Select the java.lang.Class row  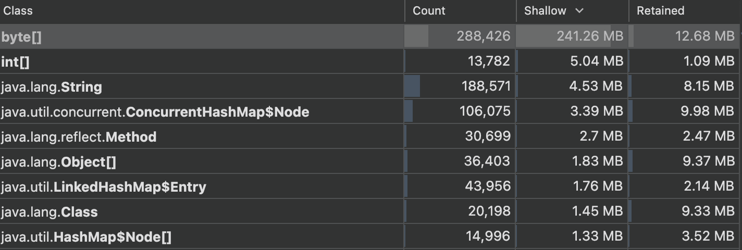click(50, 212)
